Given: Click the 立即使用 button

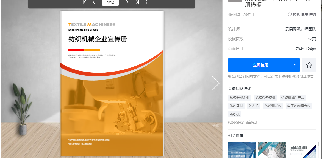Looking at the screenshot, I should point(259,65).
